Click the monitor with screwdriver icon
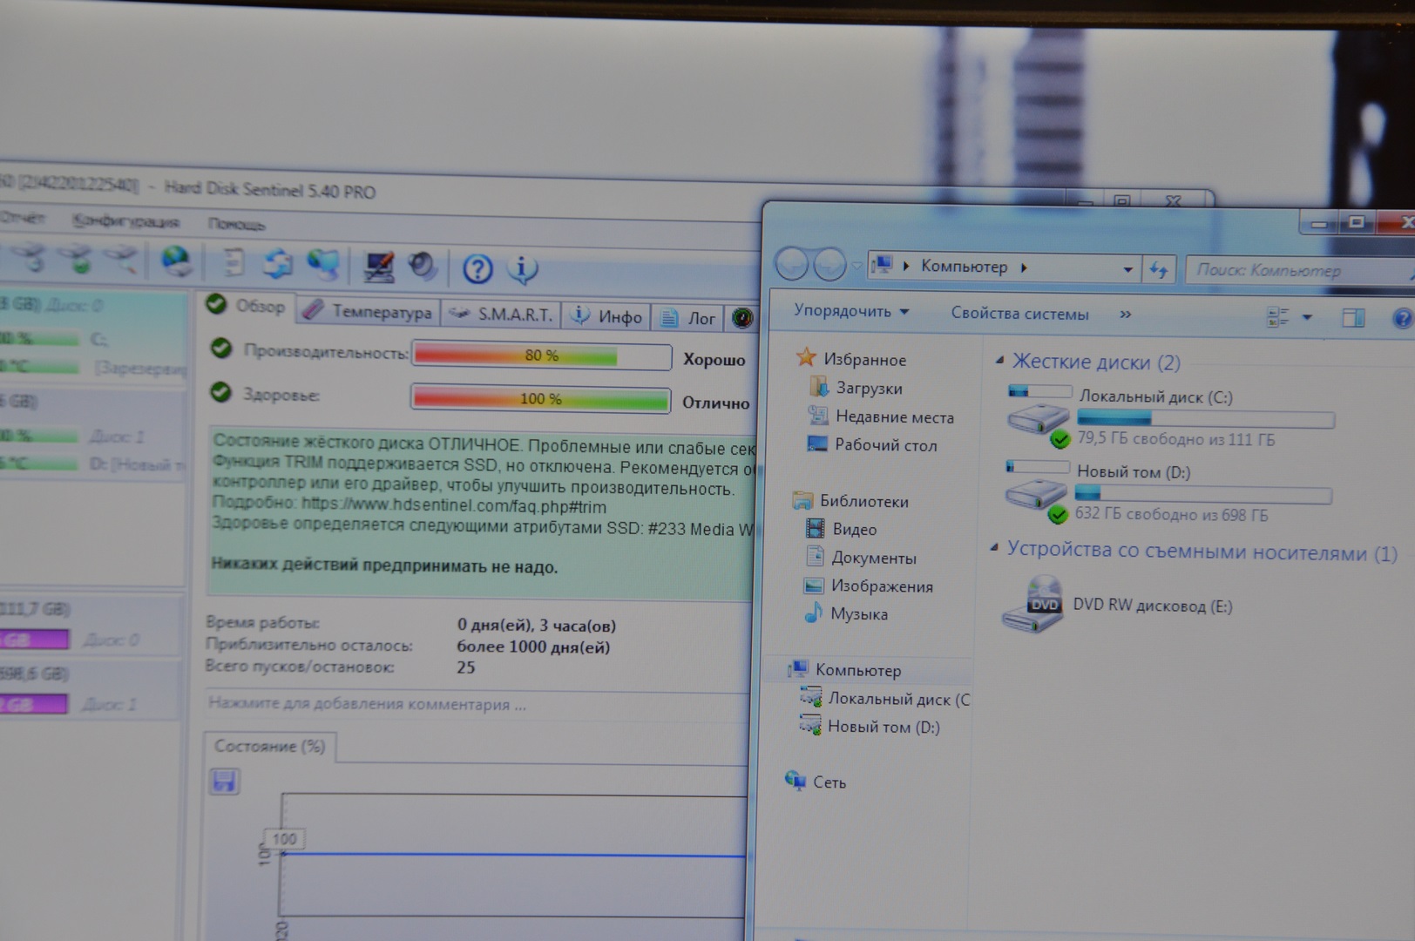Screen dimensions: 1415x941 click(379, 267)
